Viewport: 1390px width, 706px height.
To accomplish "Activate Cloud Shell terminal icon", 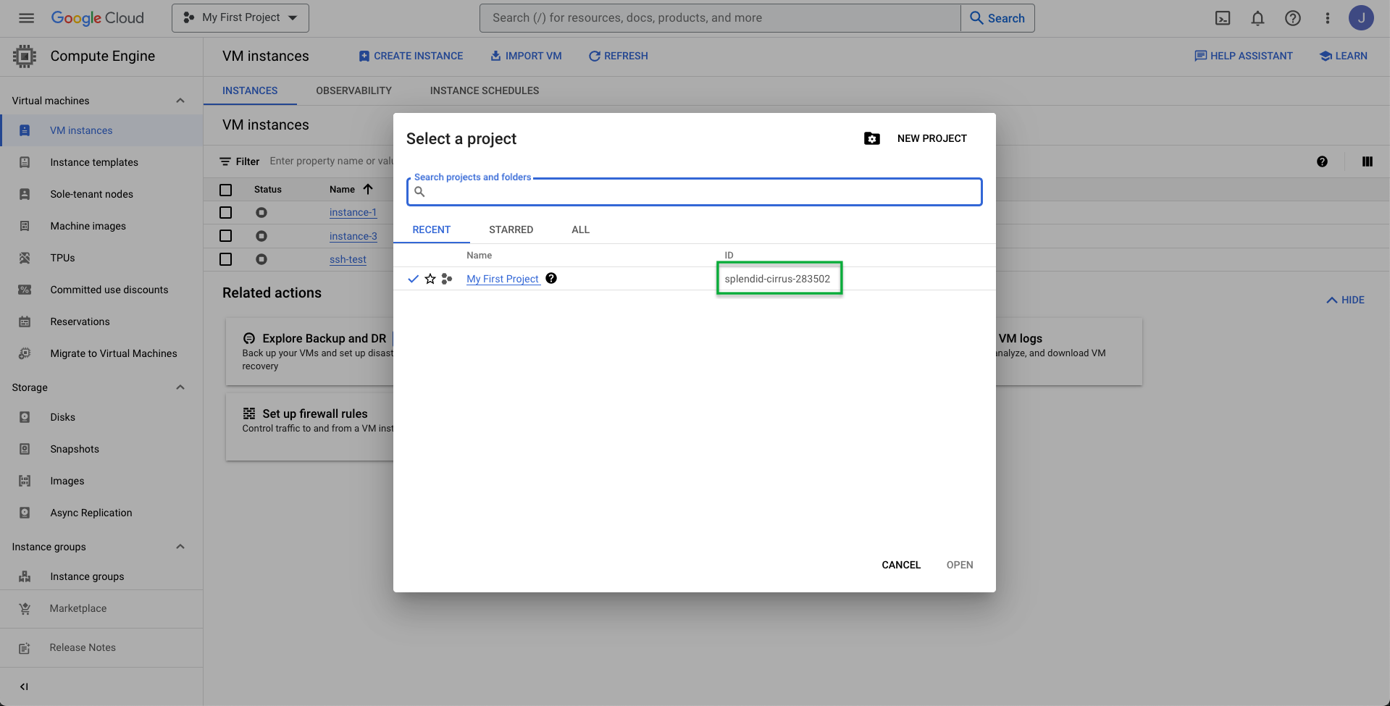I will point(1223,18).
